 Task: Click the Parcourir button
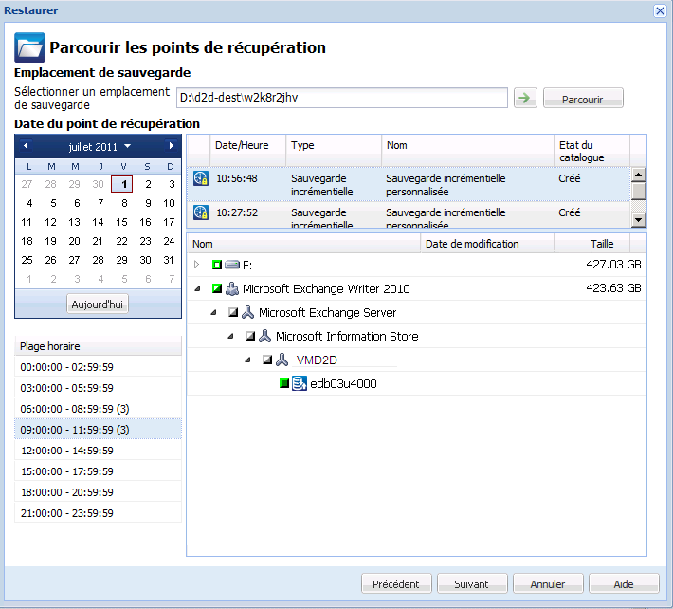pyautogui.click(x=582, y=99)
